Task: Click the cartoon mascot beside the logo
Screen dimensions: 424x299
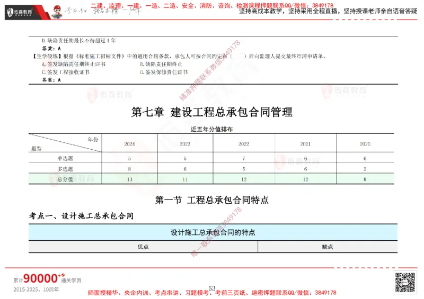Action: [57, 12]
